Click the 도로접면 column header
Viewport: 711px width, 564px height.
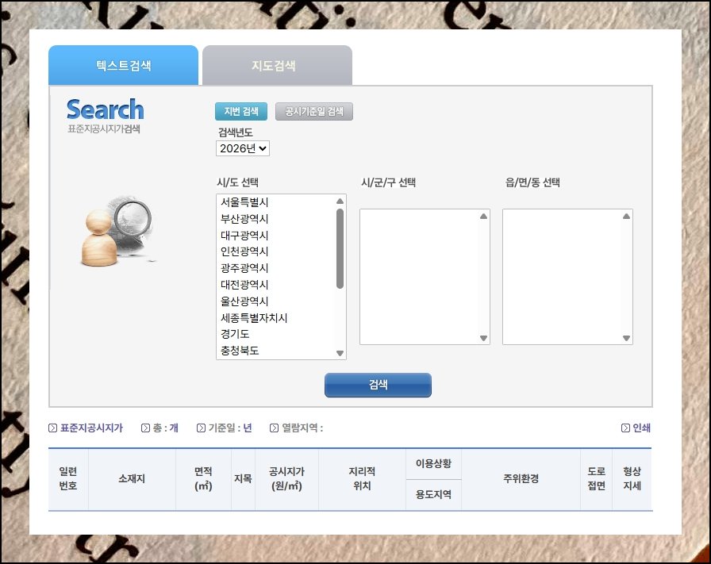596,479
